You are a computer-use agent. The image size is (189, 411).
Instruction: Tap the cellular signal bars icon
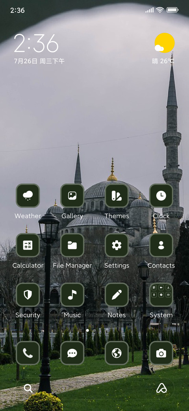150,10
